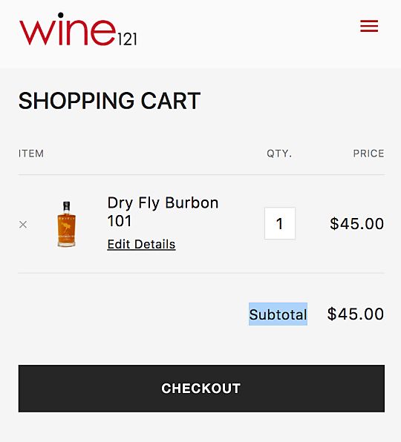This screenshot has width=401, height=442.
Task: Click the 121 numerals in the logo
Action: (x=127, y=39)
